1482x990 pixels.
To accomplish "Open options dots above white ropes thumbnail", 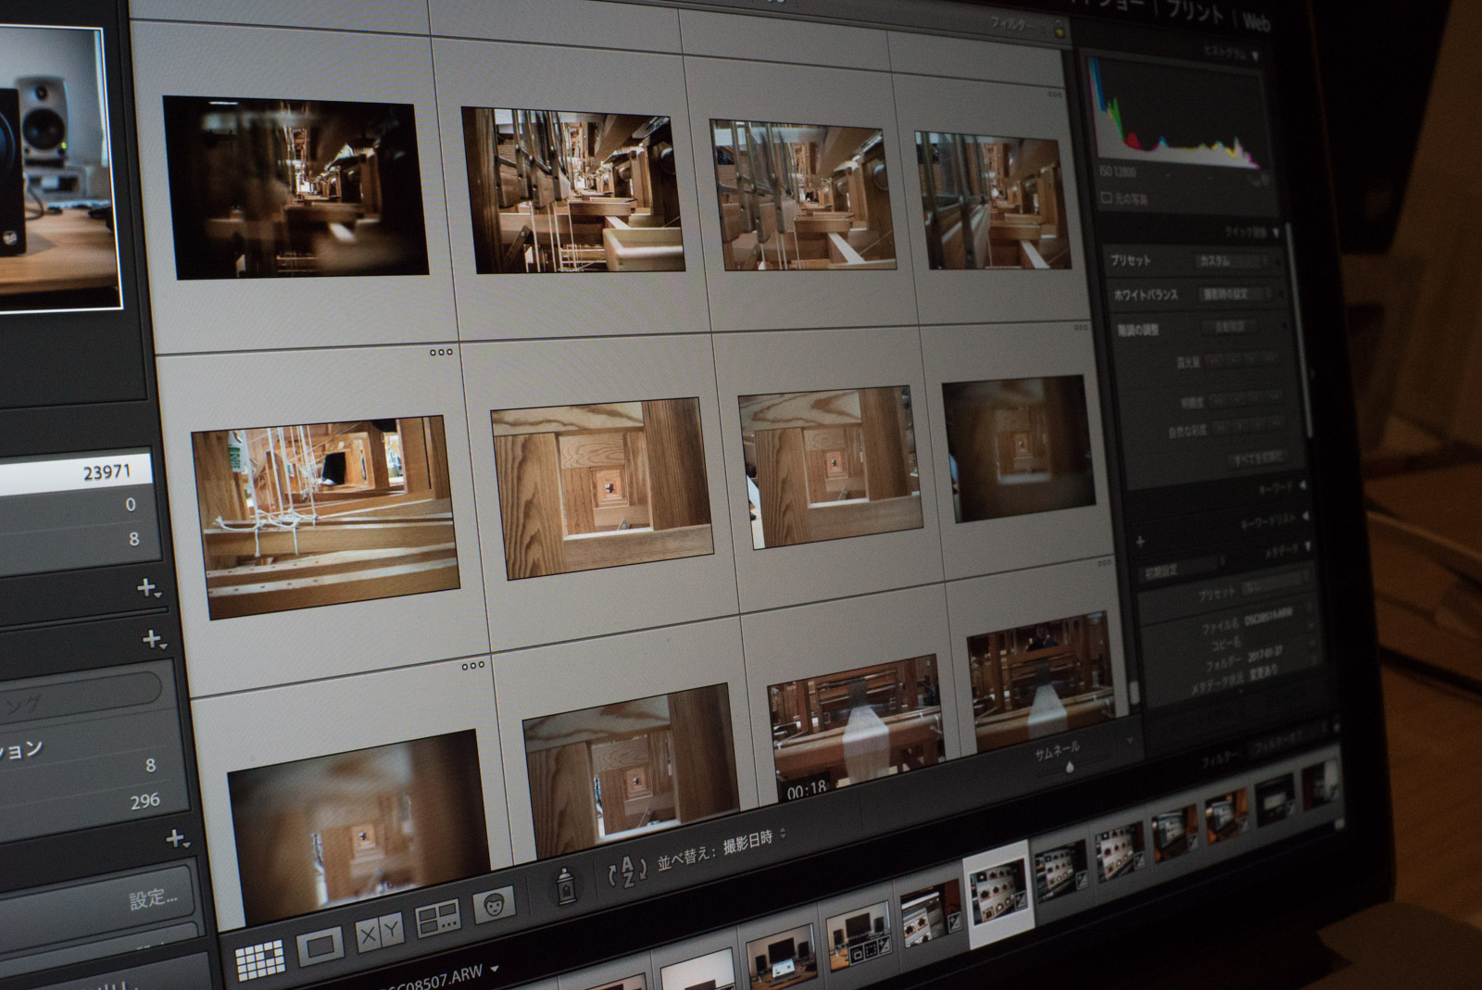I will coord(441,352).
